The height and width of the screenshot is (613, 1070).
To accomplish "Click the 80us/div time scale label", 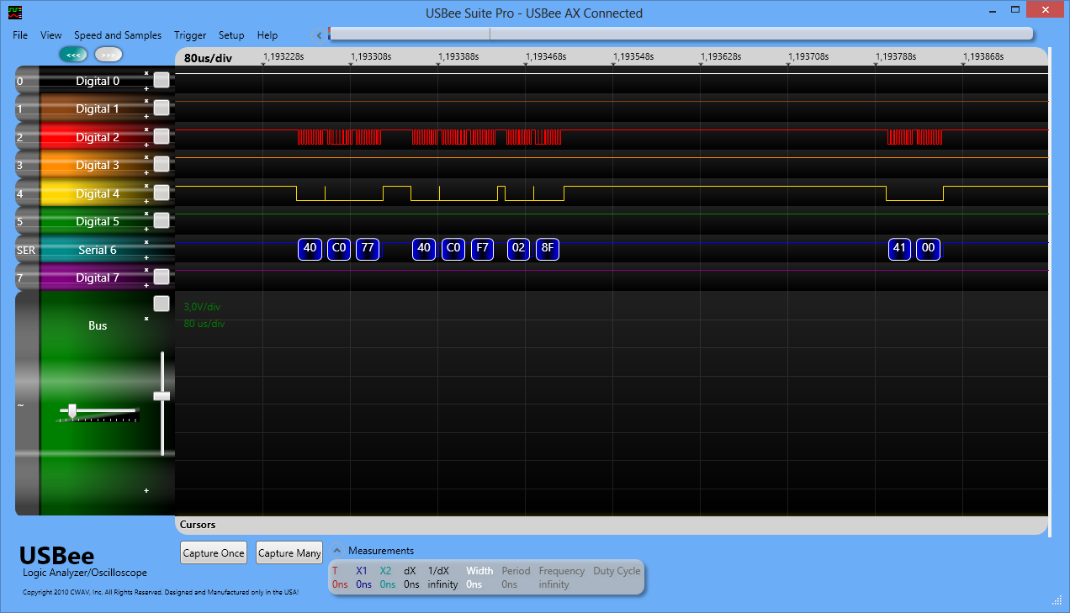I will [208, 58].
